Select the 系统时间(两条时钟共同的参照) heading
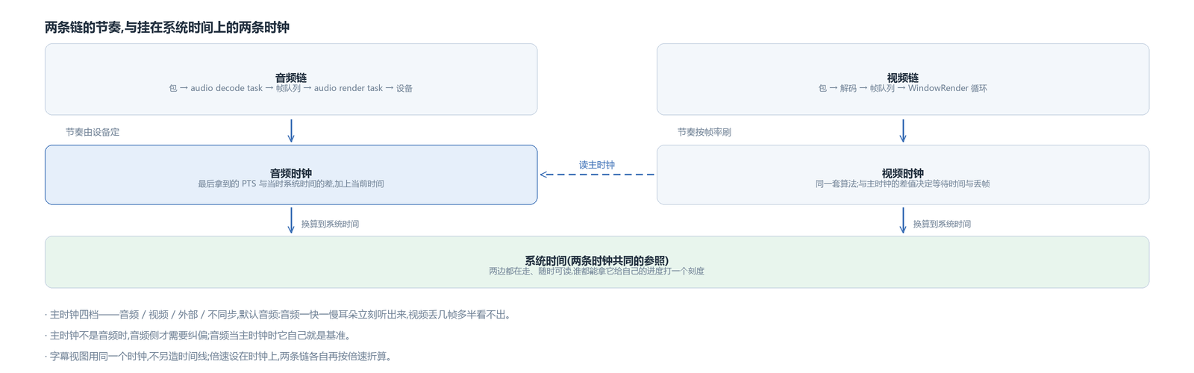1194x373 pixels. point(597,260)
